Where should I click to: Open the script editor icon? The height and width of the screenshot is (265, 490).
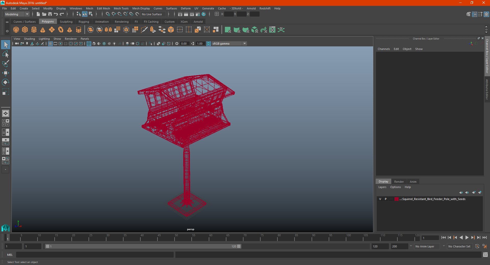[x=485, y=255]
